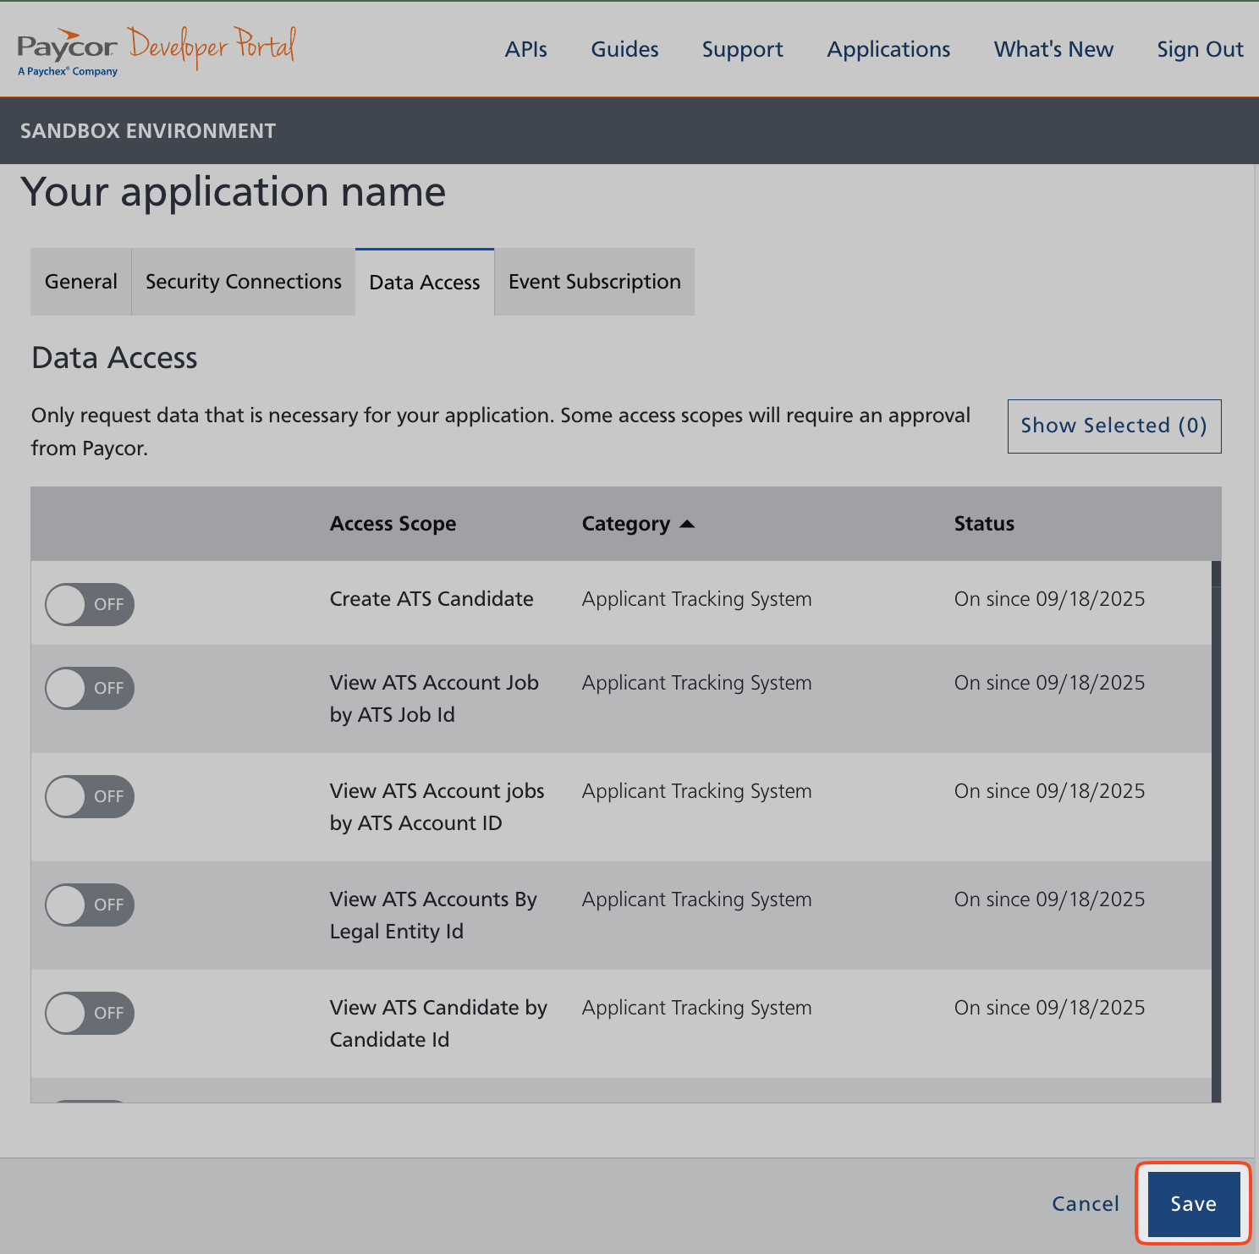Viewport: 1259px width, 1254px height.
Task: Click Sign Out in the top navigation
Action: [x=1200, y=49]
